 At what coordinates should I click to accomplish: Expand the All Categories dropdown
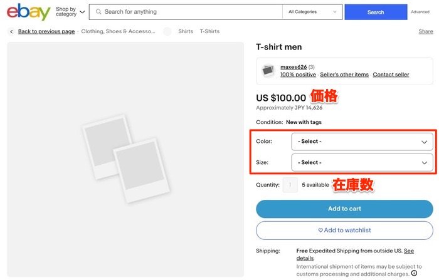(313, 12)
